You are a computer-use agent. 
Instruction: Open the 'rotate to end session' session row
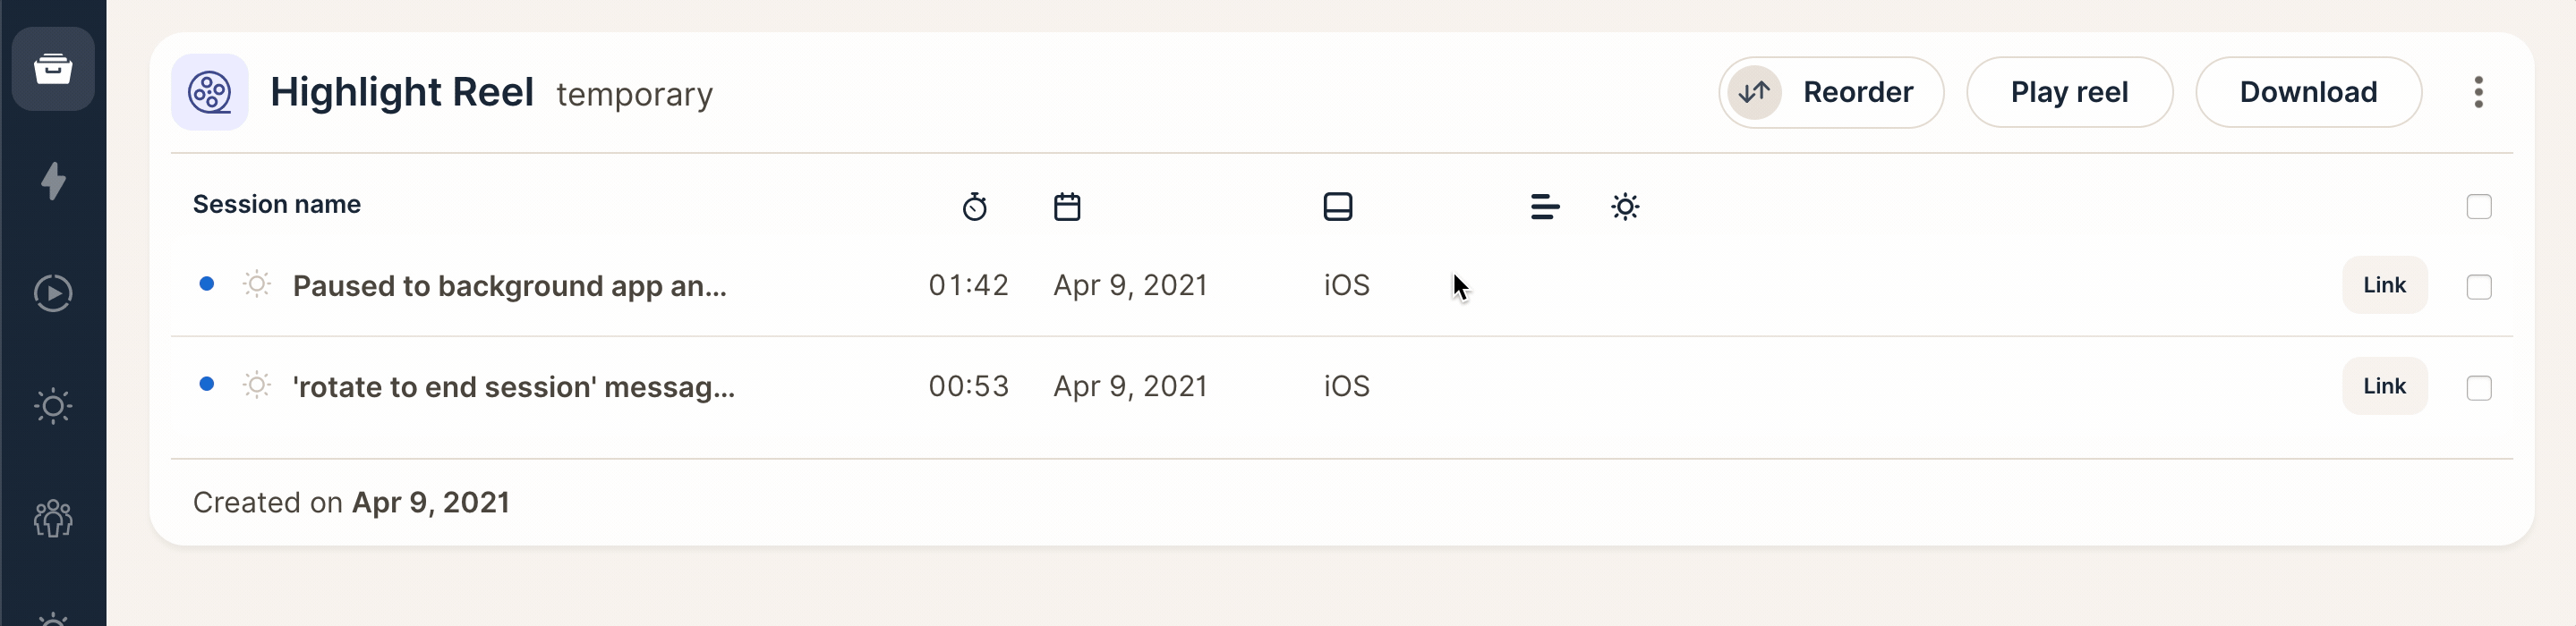pos(513,387)
